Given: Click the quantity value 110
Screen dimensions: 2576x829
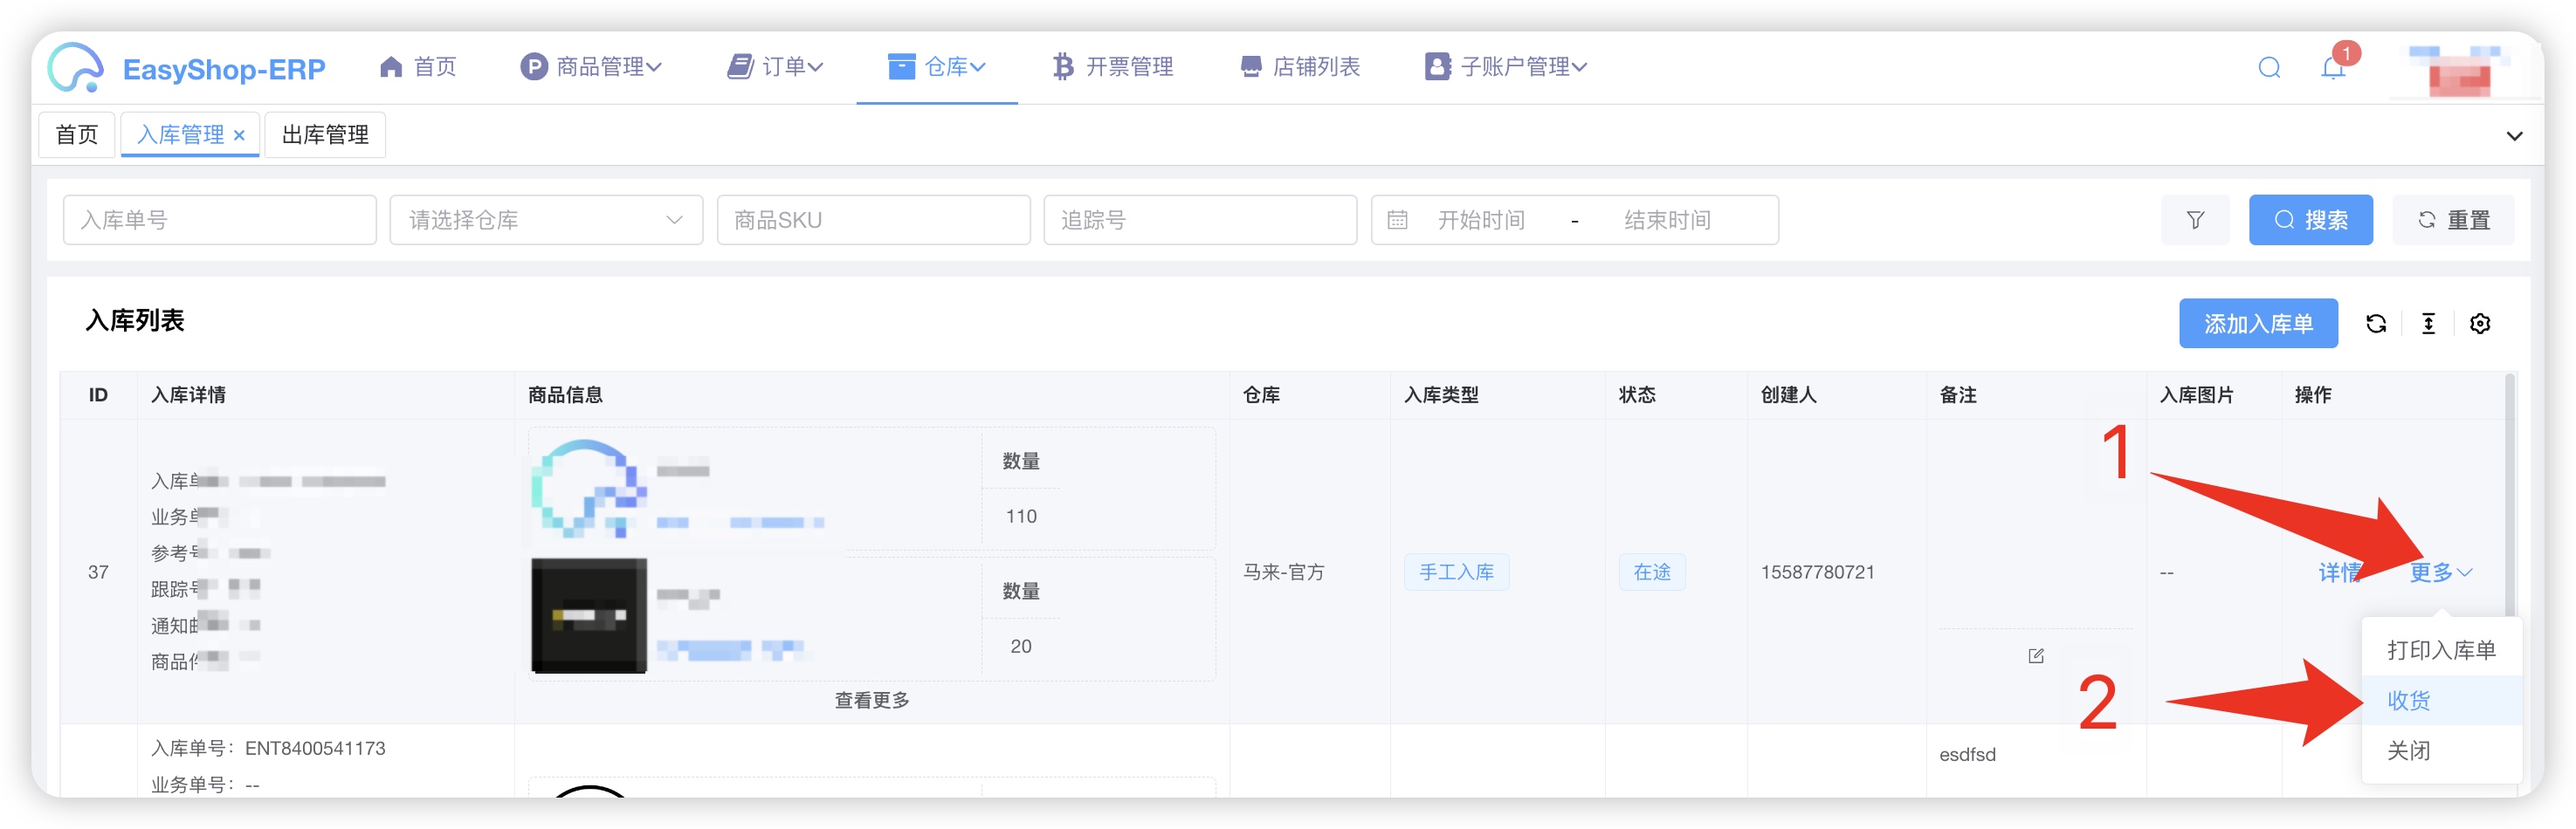Looking at the screenshot, I should point(1021,517).
